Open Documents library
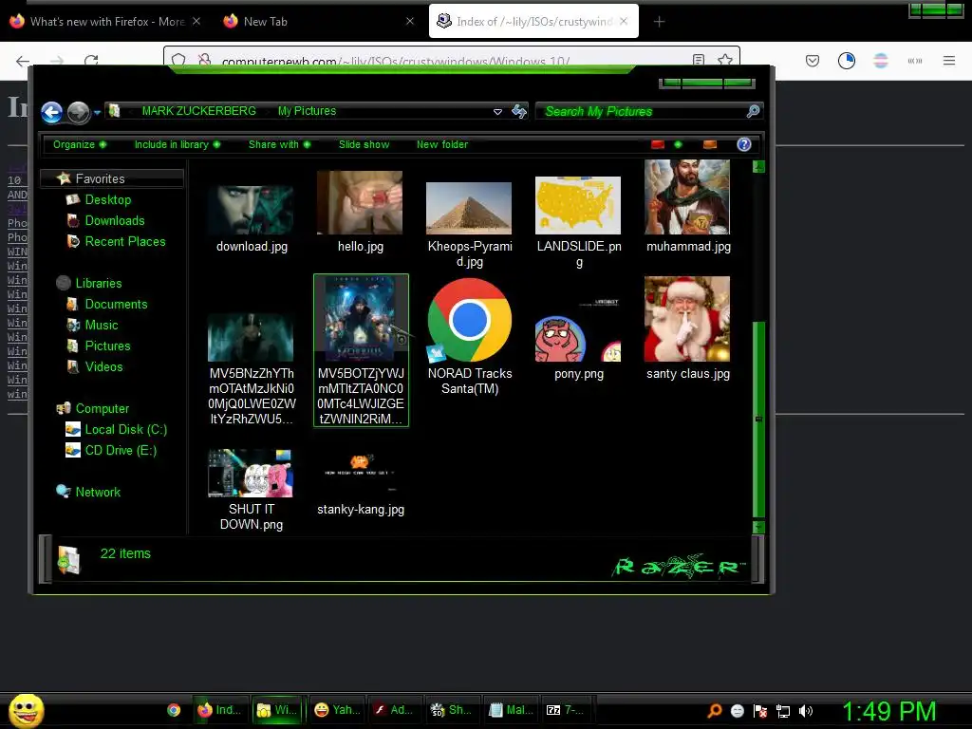Image resolution: width=972 pixels, height=729 pixels. tap(116, 305)
